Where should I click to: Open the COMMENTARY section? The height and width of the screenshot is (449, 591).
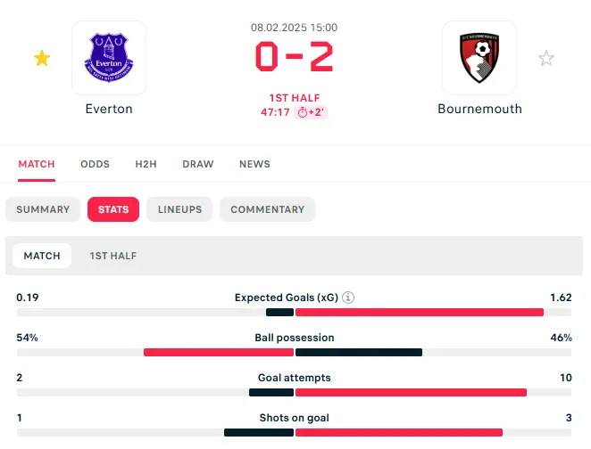(267, 209)
